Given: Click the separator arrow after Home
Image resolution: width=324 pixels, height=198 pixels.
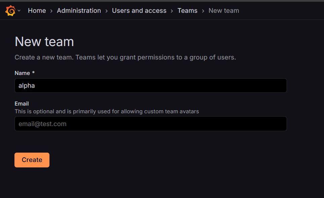Looking at the screenshot, I should 51,11.
